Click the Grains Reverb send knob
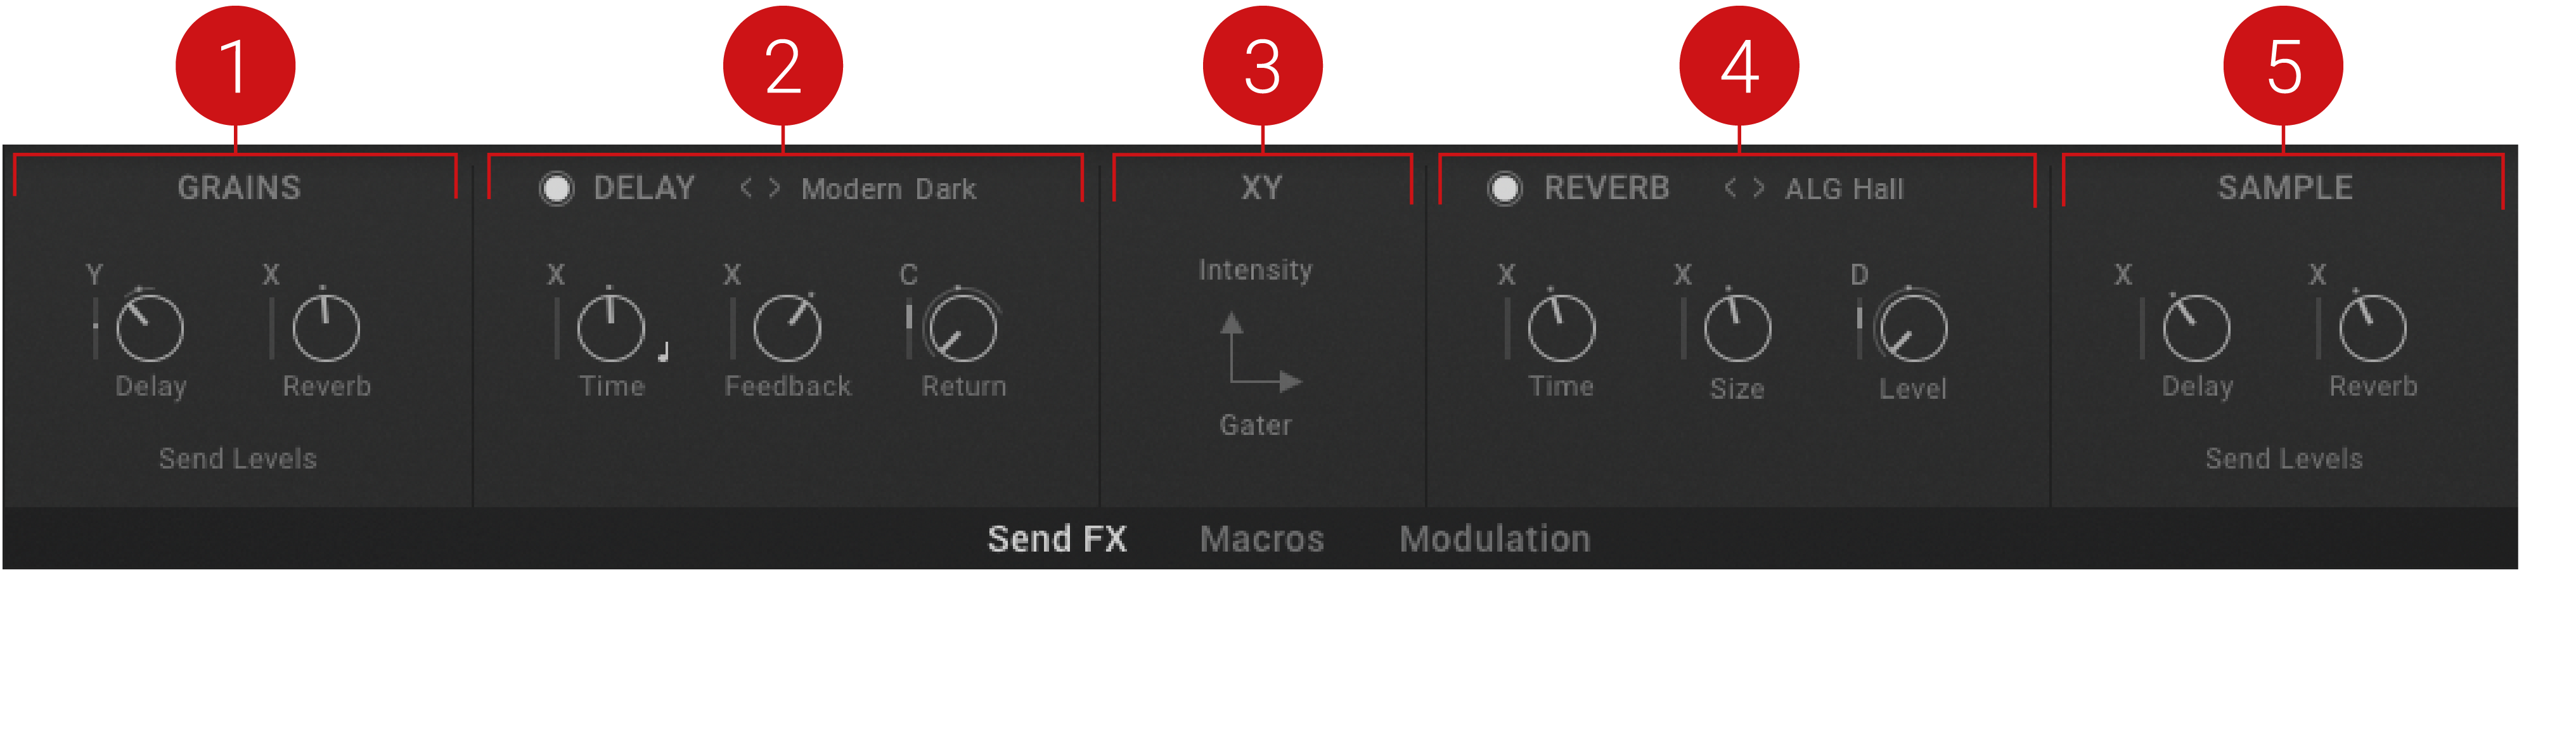2576x738 pixels. click(326, 328)
